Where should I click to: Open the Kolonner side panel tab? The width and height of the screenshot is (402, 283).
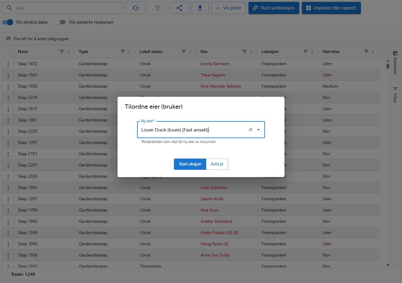pos(395,63)
